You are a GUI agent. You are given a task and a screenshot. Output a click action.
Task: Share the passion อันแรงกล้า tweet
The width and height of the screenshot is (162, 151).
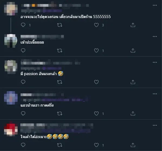[x=133, y=82]
